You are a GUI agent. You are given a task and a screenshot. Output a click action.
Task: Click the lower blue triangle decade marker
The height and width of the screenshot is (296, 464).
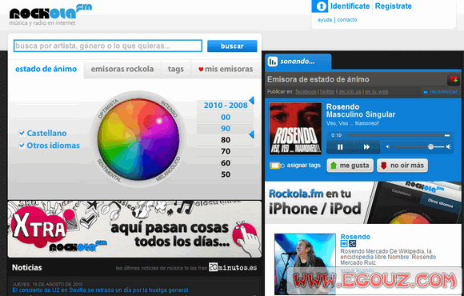point(251,134)
